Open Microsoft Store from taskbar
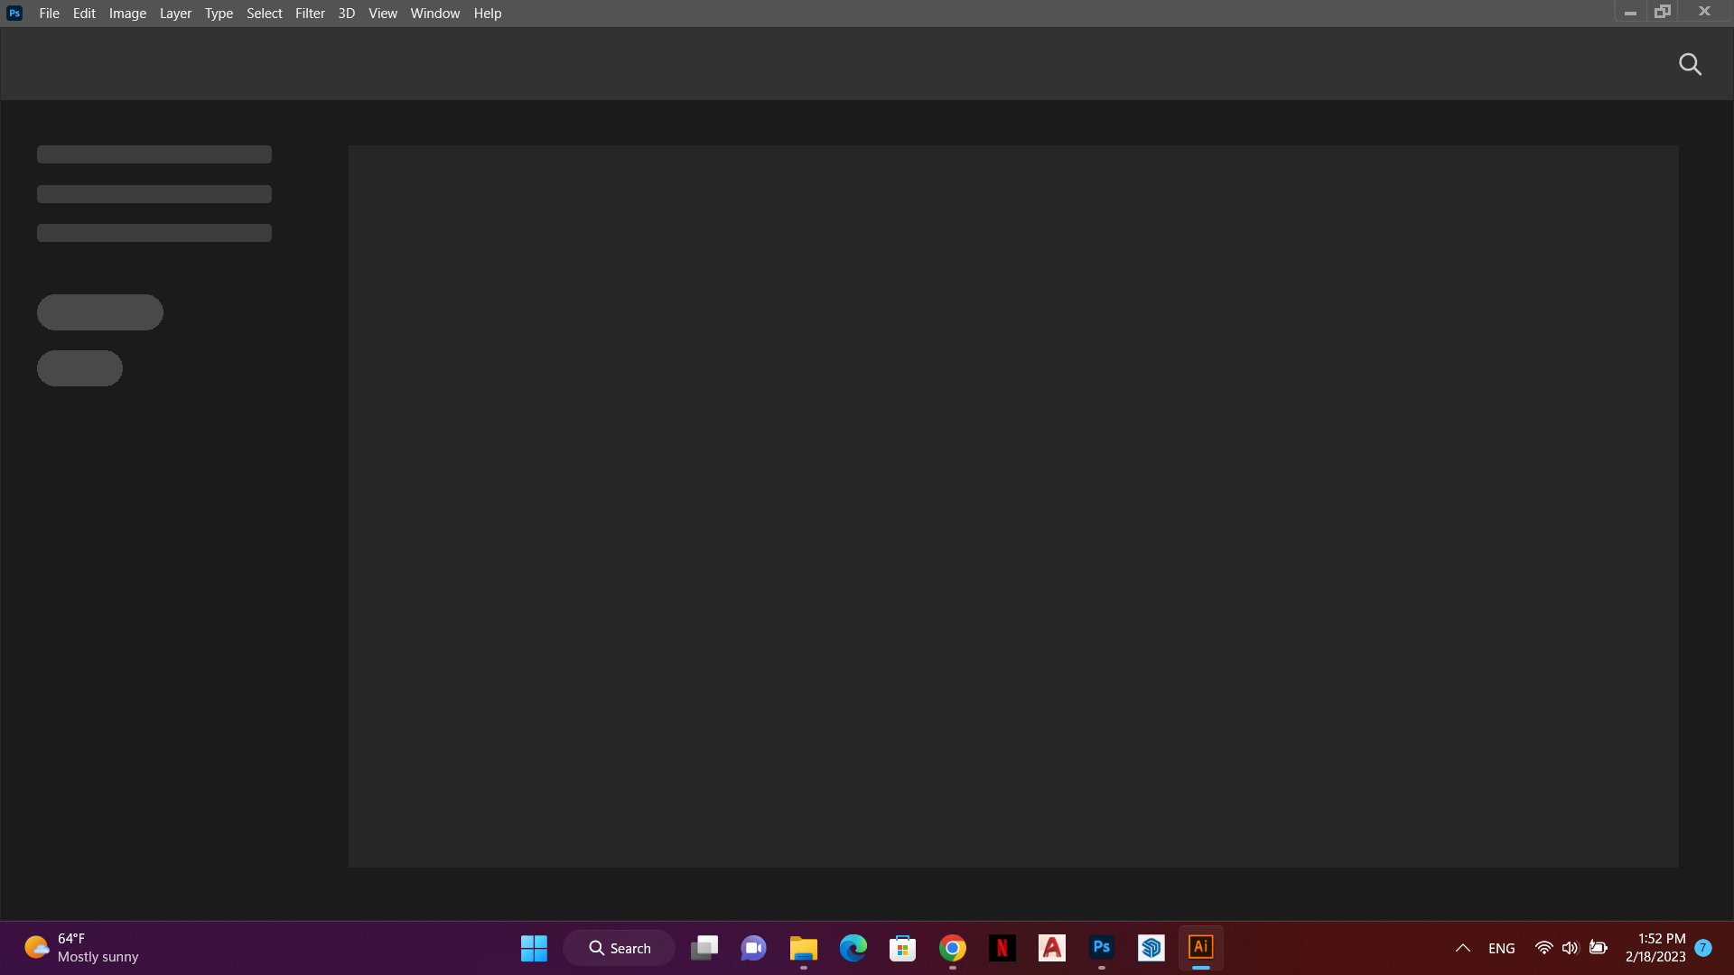Image resolution: width=1734 pixels, height=975 pixels. pyautogui.click(x=902, y=948)
